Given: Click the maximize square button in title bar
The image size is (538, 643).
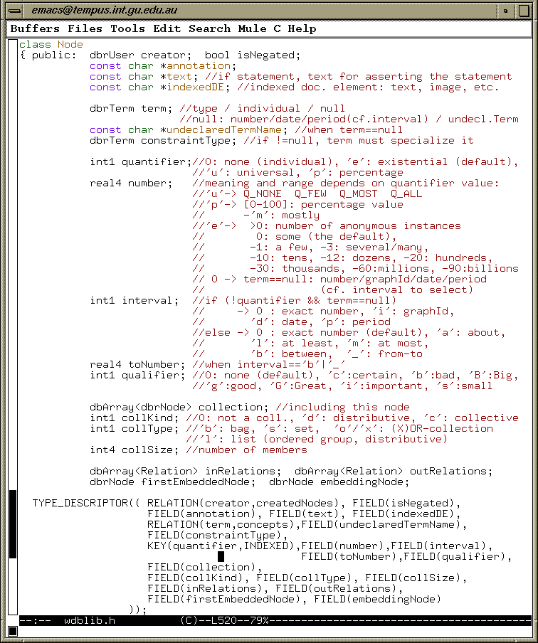Looking at the screenshot, I should click(x=523, y=11).
